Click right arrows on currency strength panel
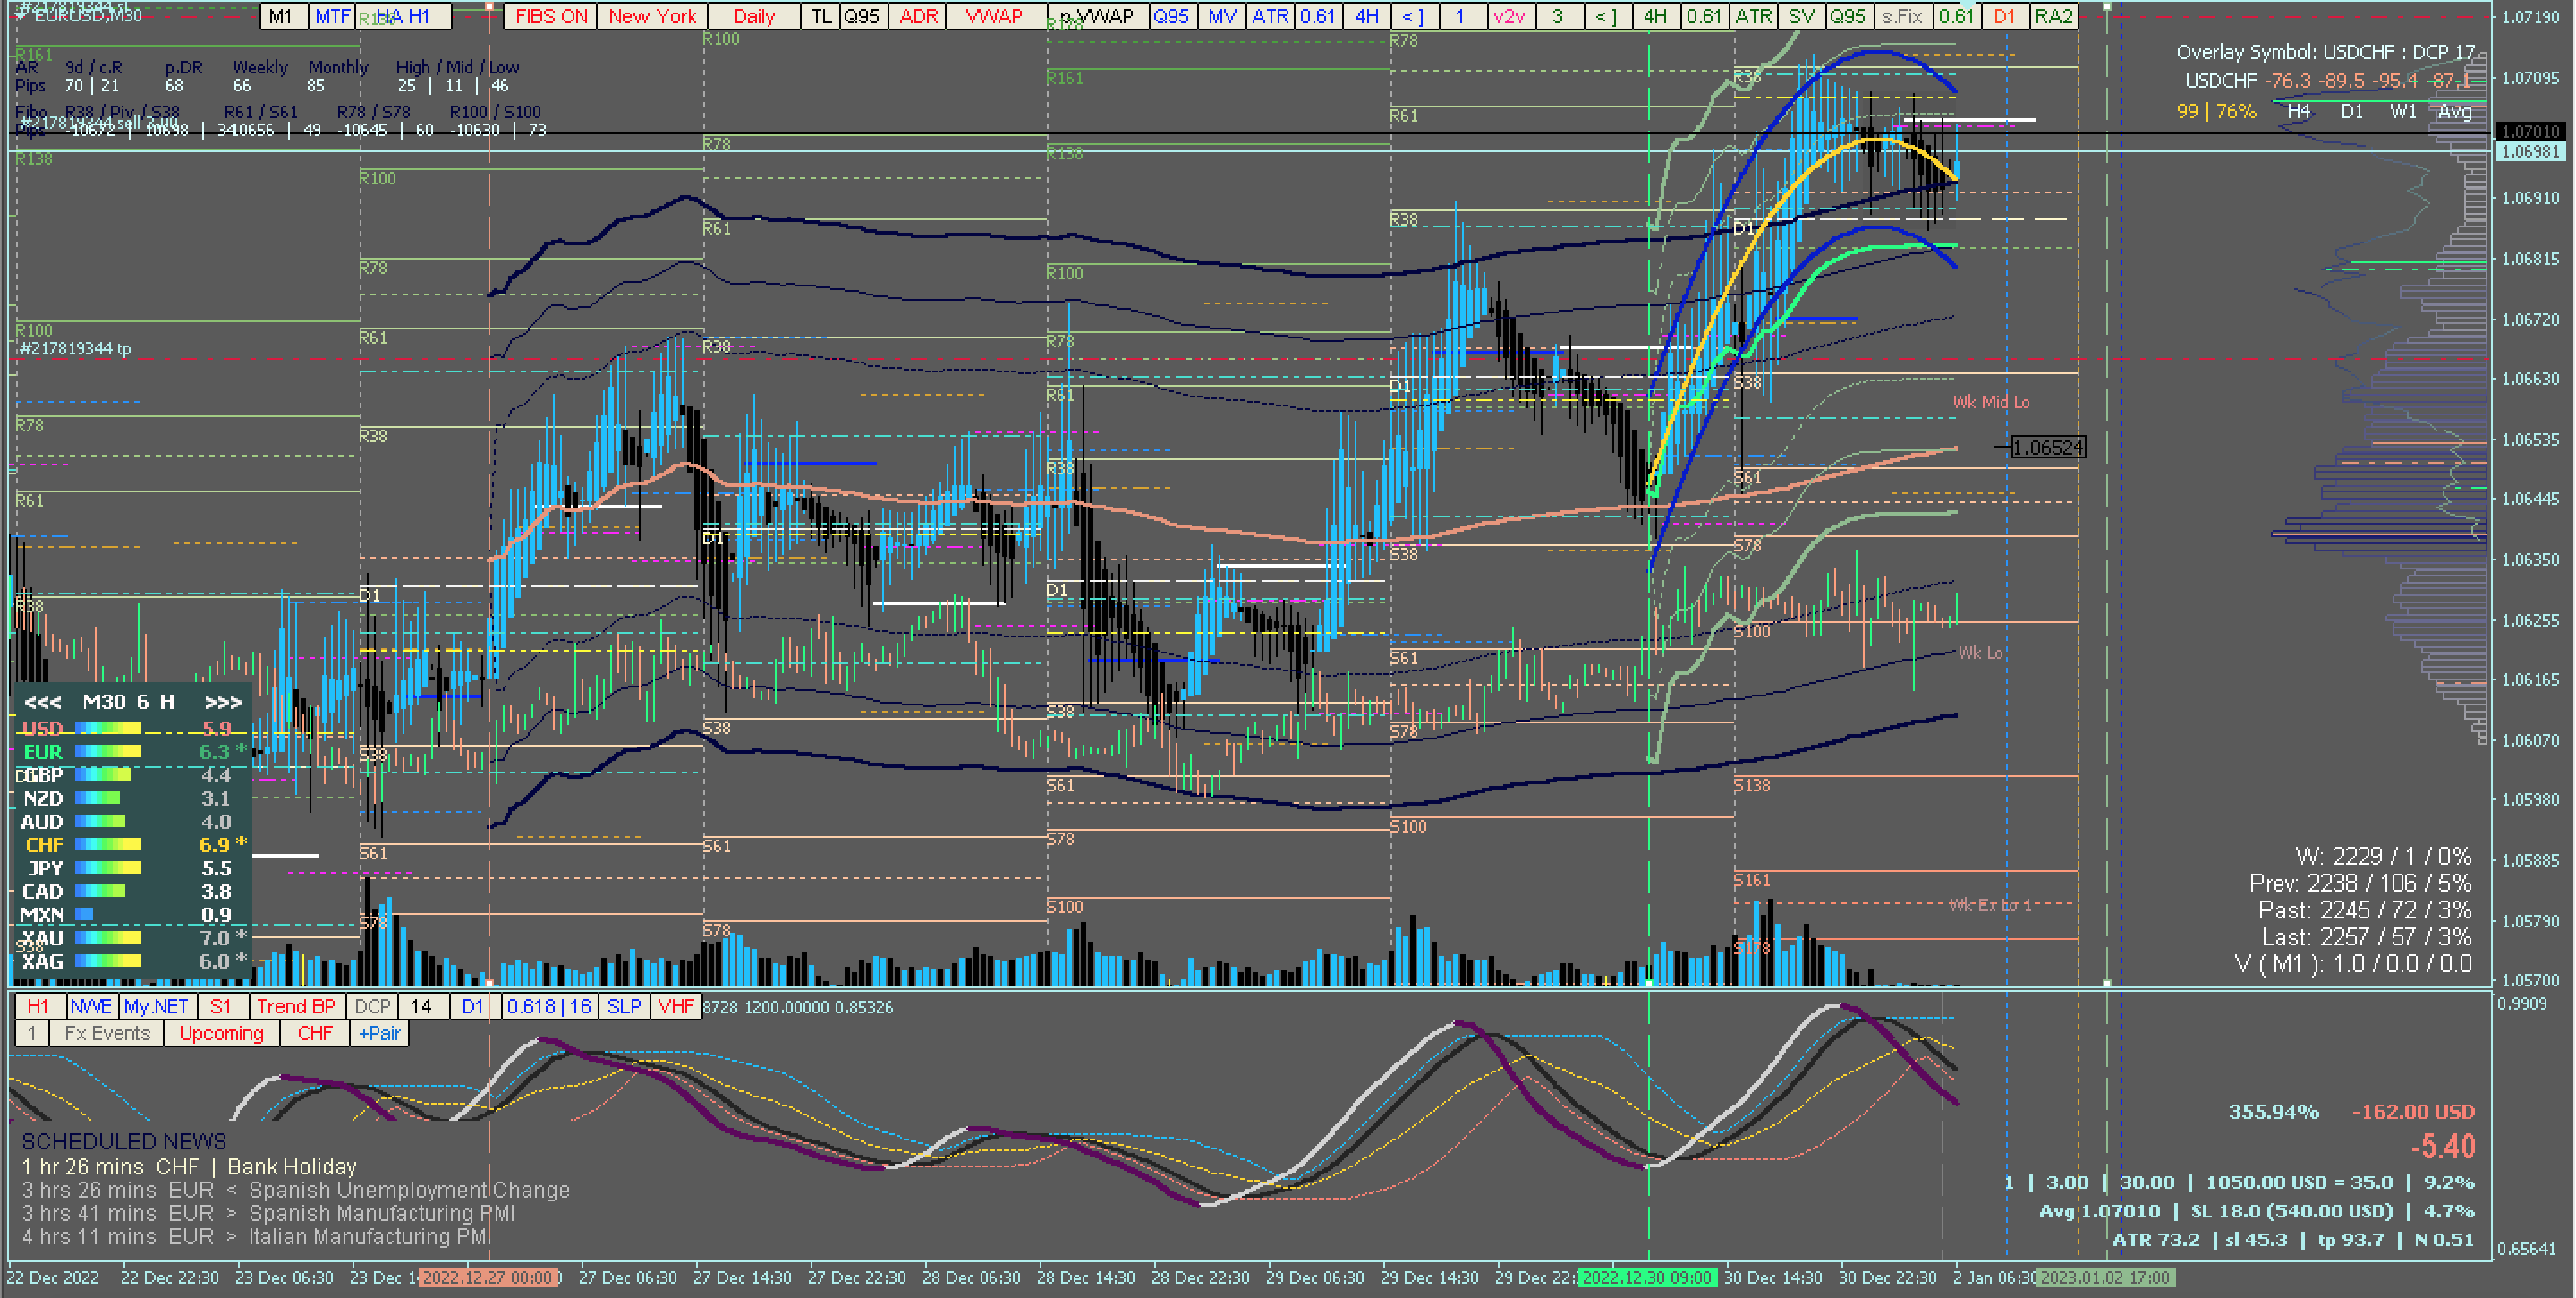Image resolution: width=2576 pixels, height=1298 pixels. pyautogui.click(x=223, y=702)
